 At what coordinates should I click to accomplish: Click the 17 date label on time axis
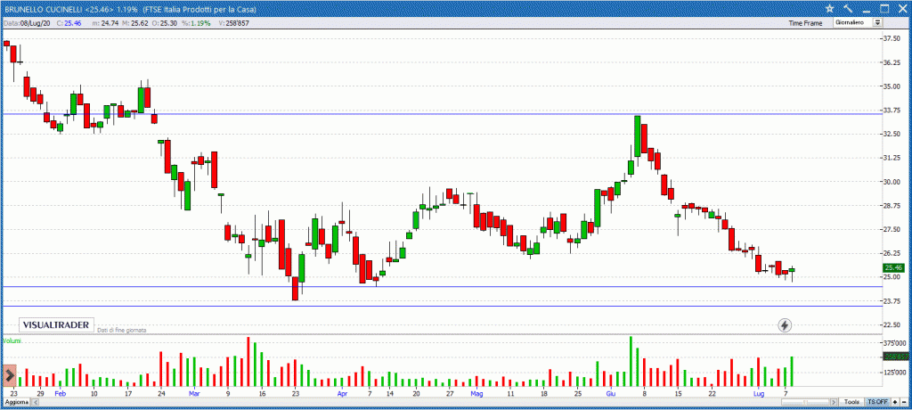127,393
